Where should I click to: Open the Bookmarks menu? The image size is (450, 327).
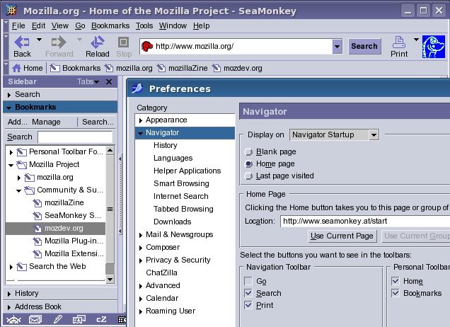pyautogui.click(x=110, y=26)
